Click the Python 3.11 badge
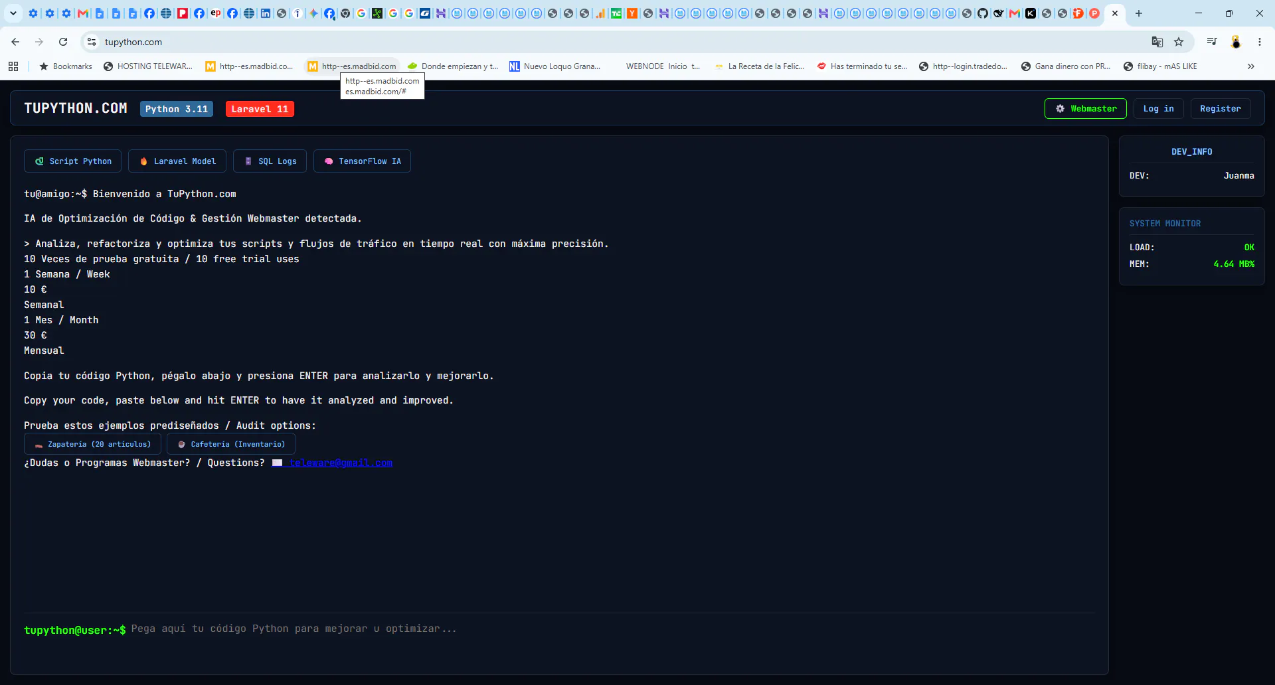 [x=177, y=109]
